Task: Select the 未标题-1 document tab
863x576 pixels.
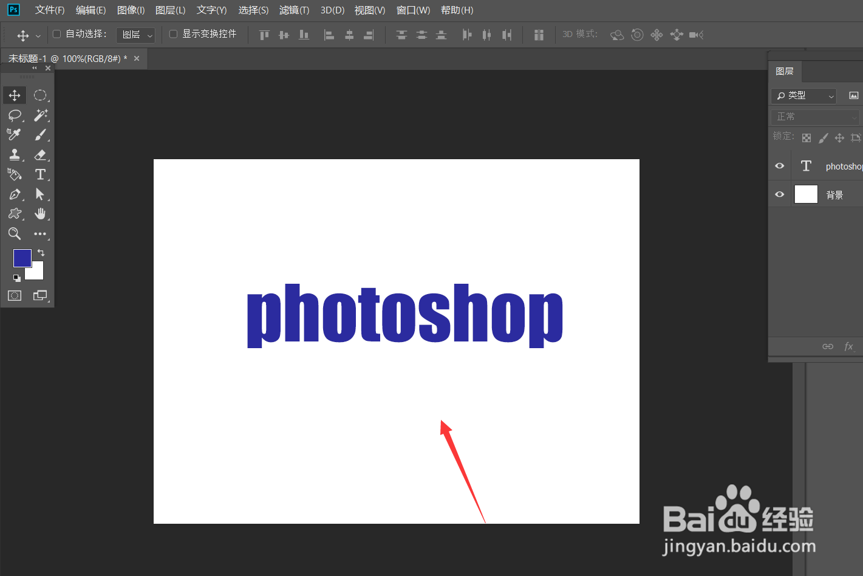Action: [67, 58]
